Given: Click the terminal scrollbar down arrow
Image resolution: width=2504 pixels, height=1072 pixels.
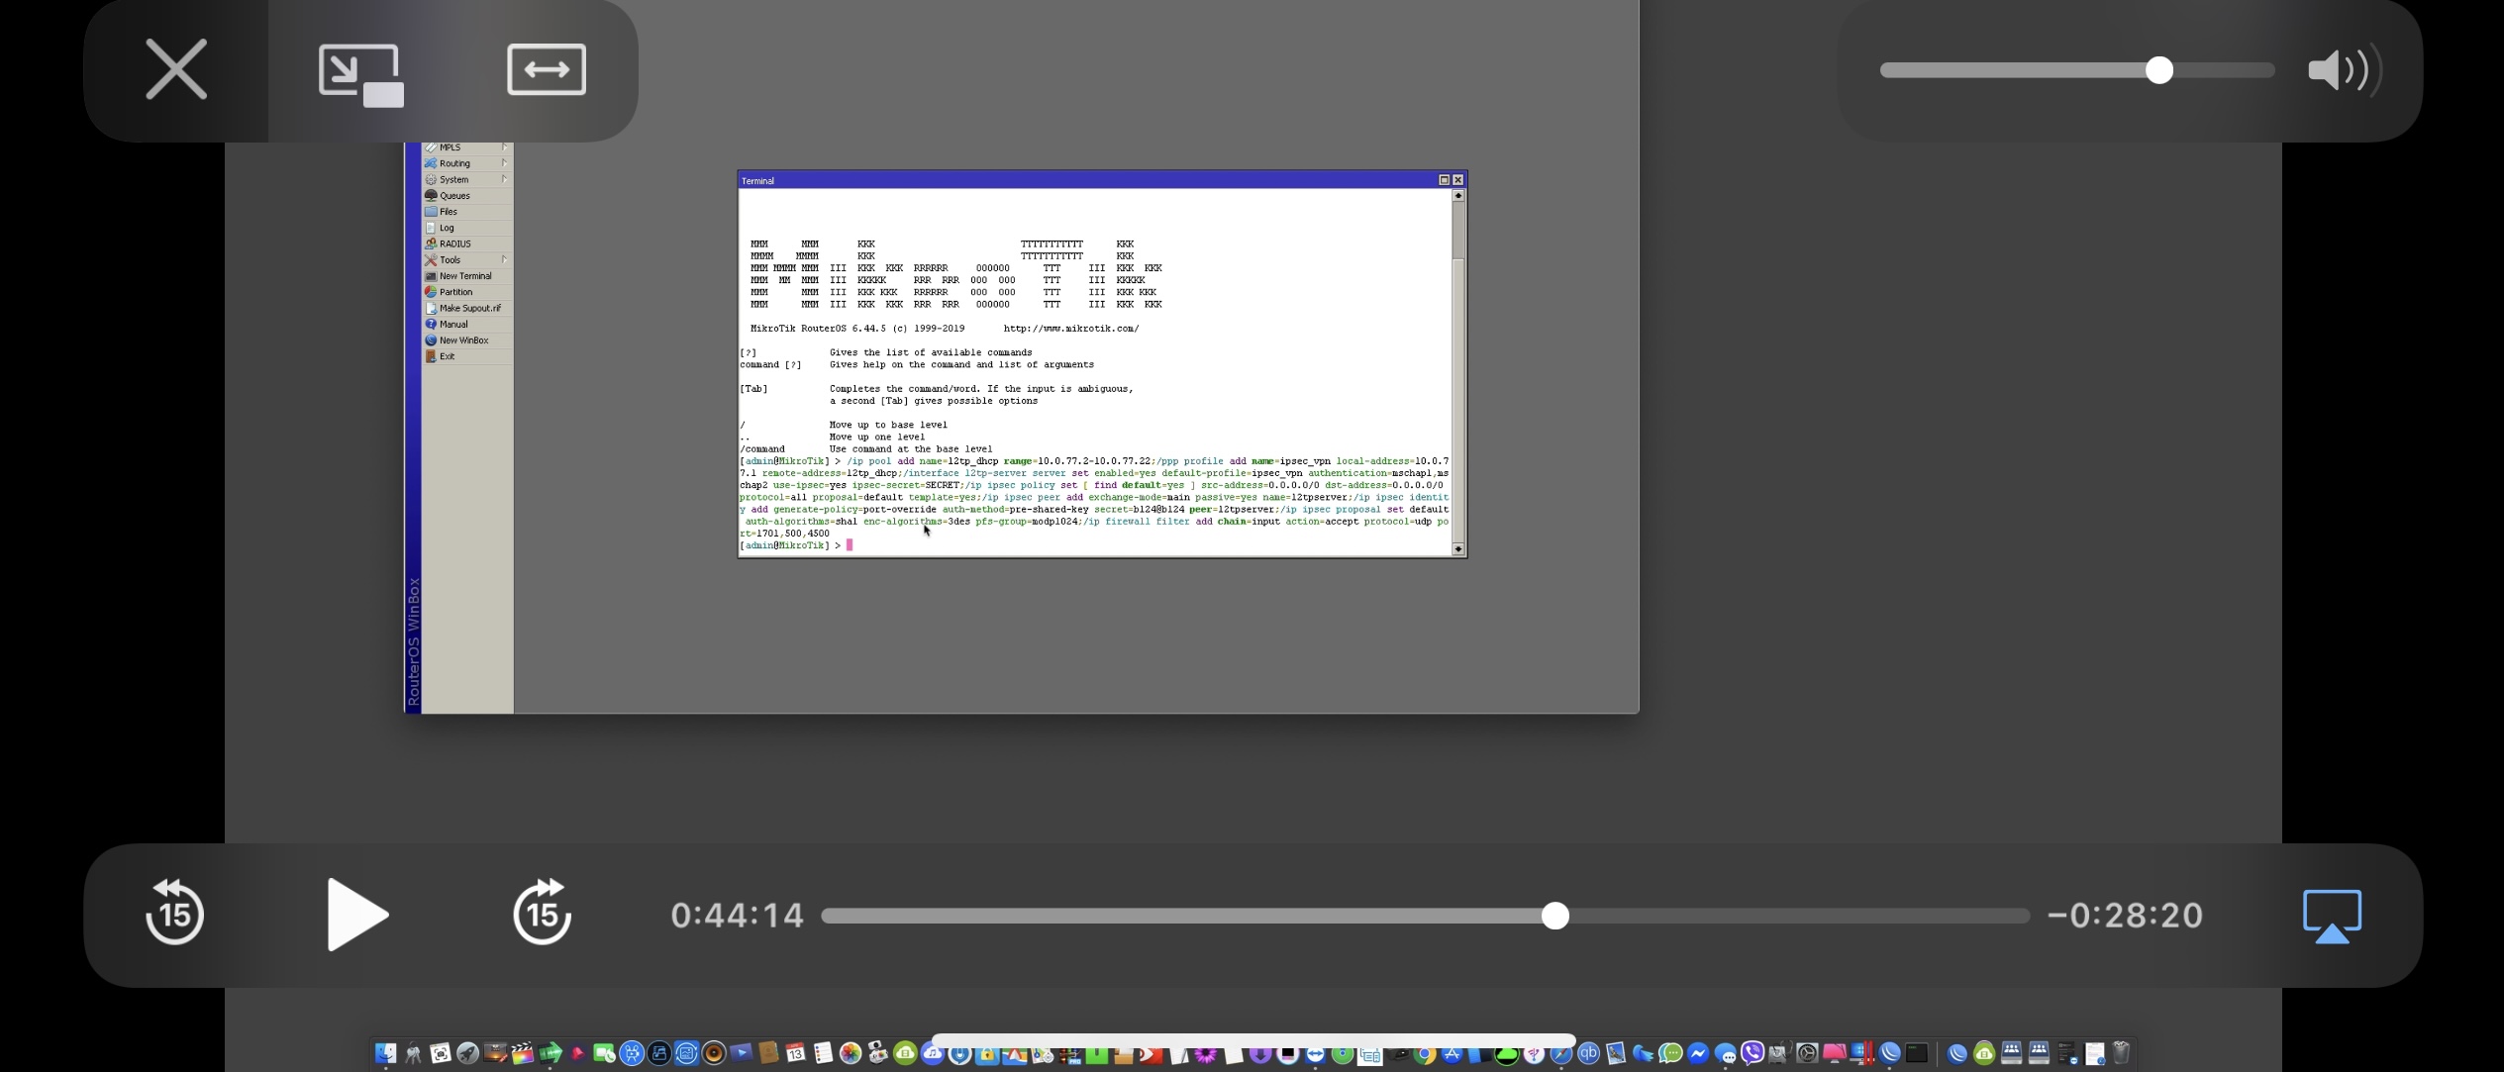Looking at the screenshot, I should click(1457, 549).
